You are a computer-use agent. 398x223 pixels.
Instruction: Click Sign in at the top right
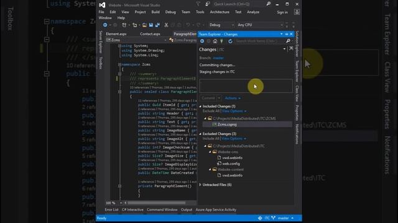[282, 12]
